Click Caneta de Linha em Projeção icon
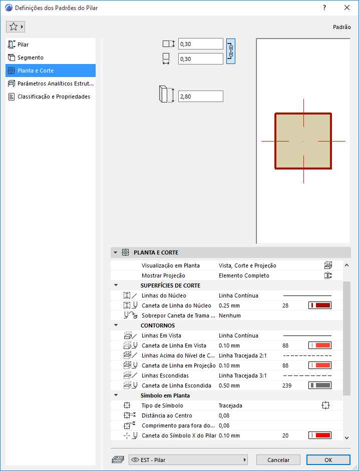359x471 pixels. [x=130, y=365]
